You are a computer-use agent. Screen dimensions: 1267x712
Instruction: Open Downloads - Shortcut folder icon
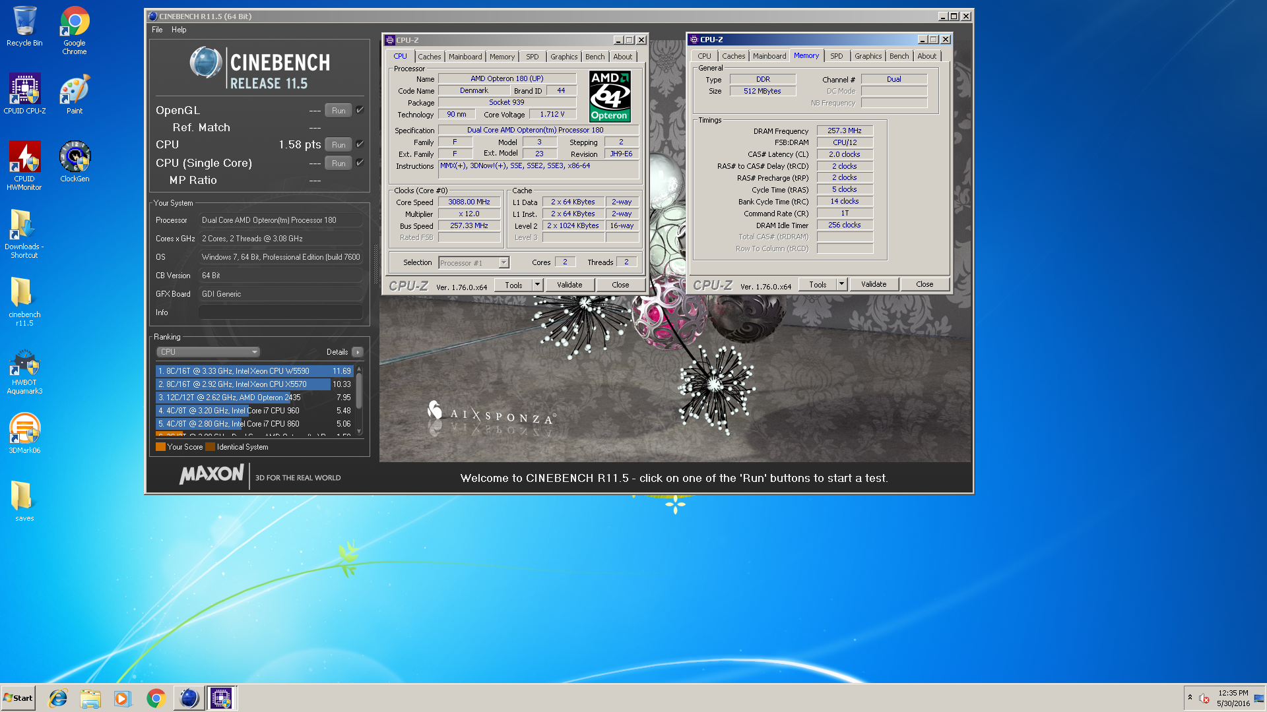click(x=24, y=233)
